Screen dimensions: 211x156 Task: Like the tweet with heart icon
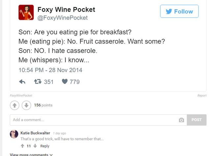coord(65,82)
